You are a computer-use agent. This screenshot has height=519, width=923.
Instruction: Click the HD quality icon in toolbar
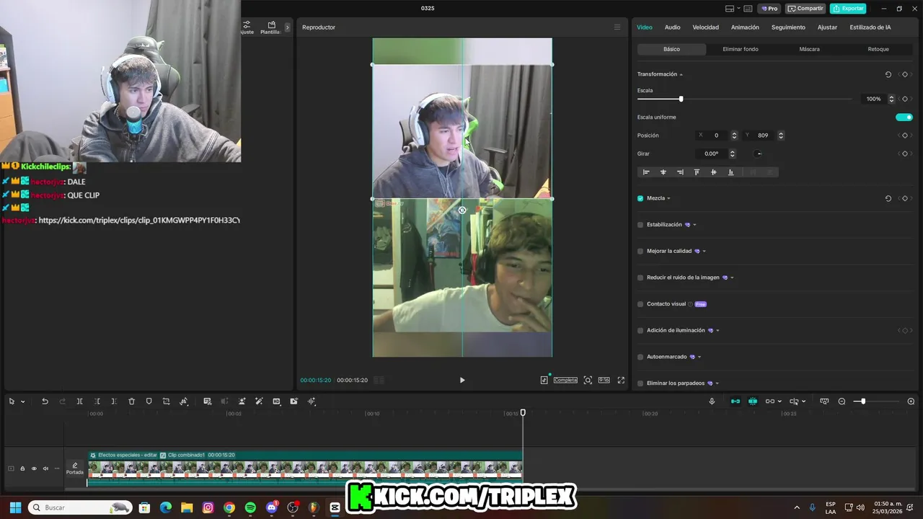[276, 402]
